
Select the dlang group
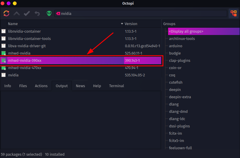pos(174,104)
